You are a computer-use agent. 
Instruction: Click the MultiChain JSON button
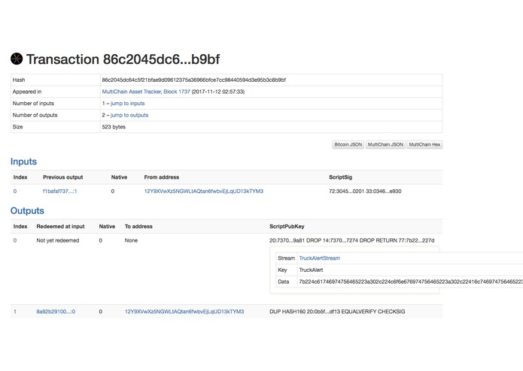click(x=385, y=144)
